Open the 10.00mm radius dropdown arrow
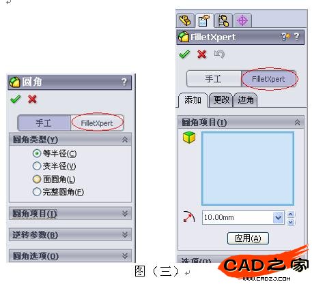Viewport: 312px width, 284px height. pos(279,217)
